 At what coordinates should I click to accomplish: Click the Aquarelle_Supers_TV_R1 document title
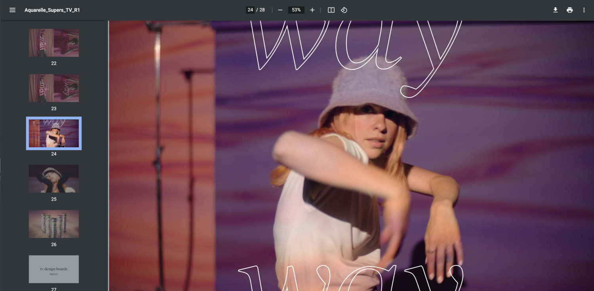52,10
